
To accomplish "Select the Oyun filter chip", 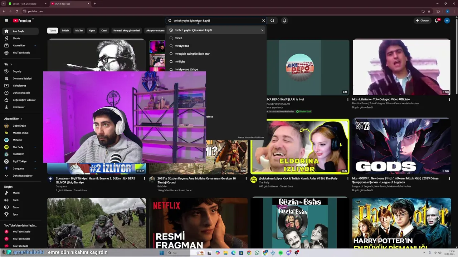I will coord(92,31).
